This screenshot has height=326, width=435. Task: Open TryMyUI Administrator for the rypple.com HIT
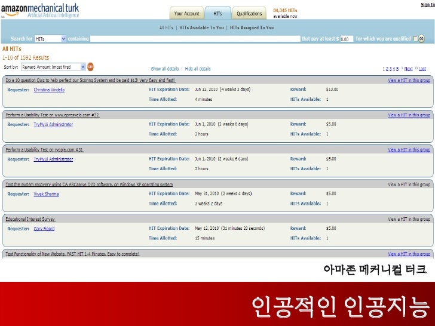click(x=53, y=159)
